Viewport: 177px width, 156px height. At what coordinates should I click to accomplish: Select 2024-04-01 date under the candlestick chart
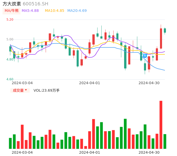coord(89,83)
